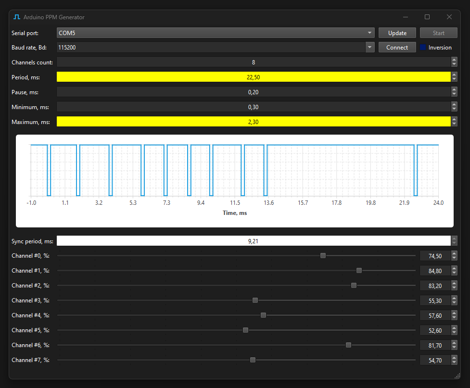Click the Maximum ms field
Image resolution: width=470 pixels, height=388 pixels.
(254, 122)
